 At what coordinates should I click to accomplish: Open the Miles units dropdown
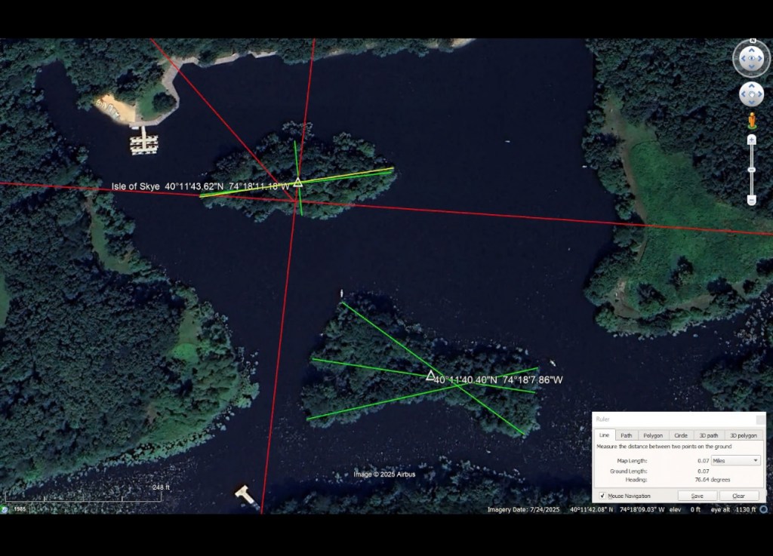[735, 460]
